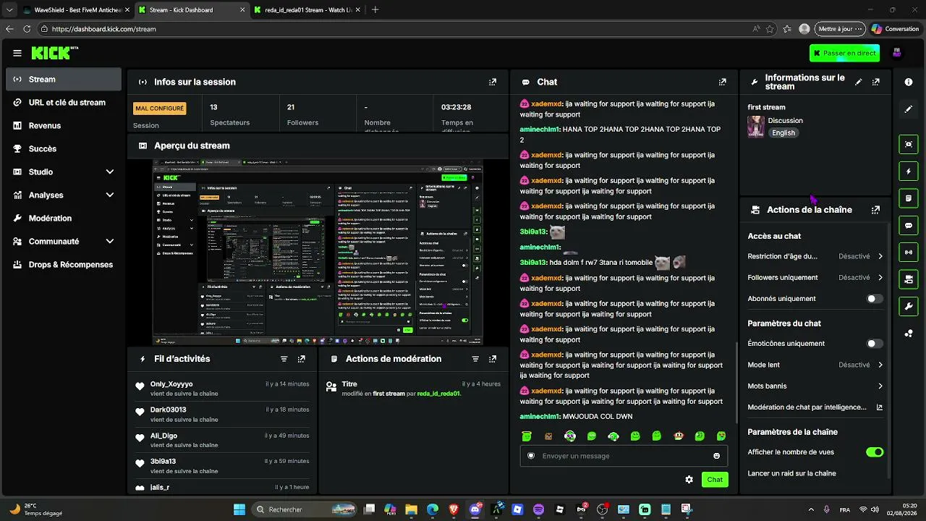The width and height of the screenshot is (926, 521).
Task: Toggle the lightning bolt panel icon
Action: (909, 171)
